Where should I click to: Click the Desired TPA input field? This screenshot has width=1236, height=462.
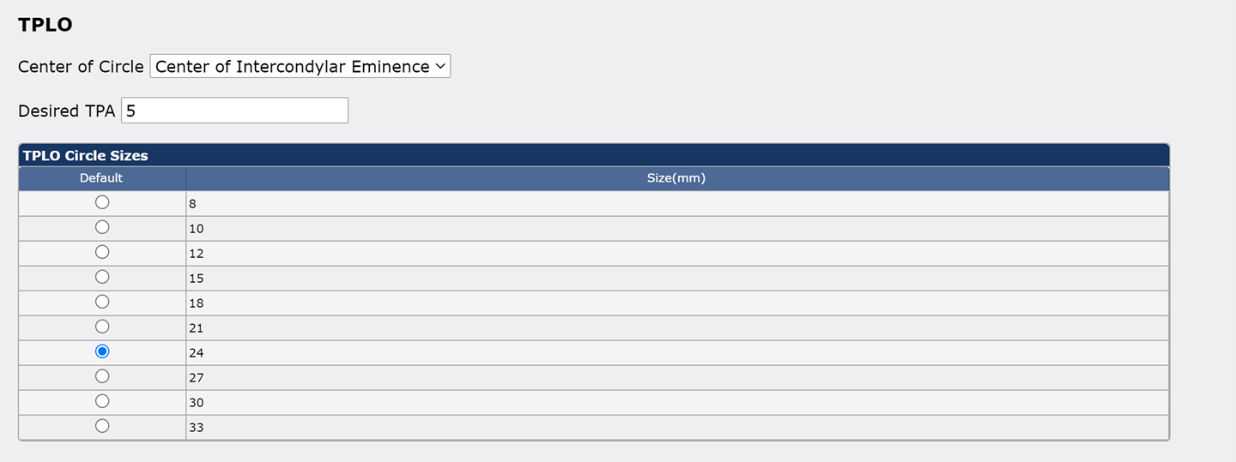234,111
